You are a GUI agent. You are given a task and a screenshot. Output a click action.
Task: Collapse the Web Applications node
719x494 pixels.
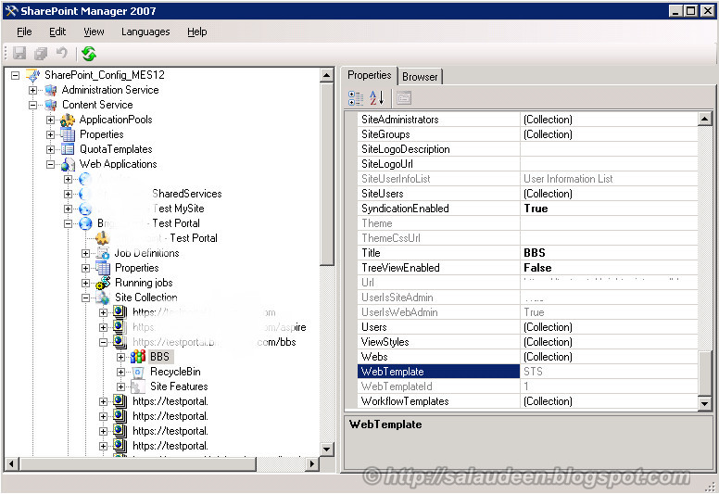[x=50, y=164]
